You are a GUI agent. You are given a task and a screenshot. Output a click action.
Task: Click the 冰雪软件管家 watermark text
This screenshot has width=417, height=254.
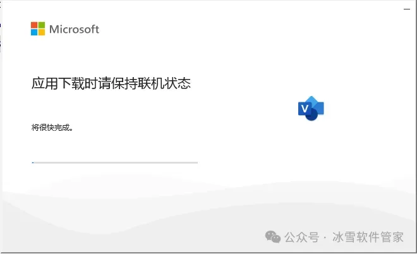click(x=368, y=237)
